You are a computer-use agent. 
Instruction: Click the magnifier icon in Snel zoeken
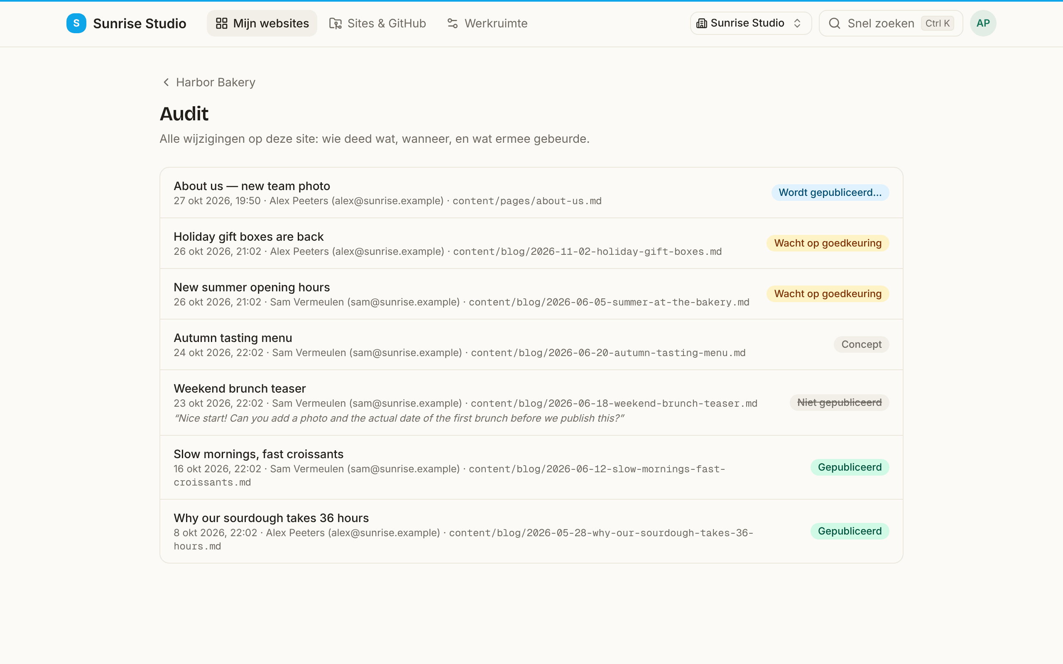[834, 23]
